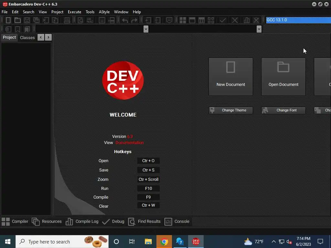Expand the second function dropdown arrow

coord(259,29)
